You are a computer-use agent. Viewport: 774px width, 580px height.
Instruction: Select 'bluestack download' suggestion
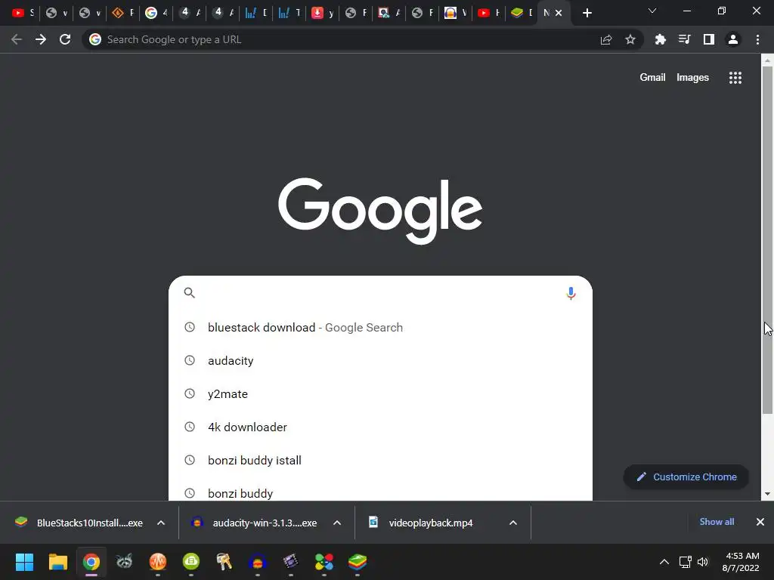click(x=380, y=328)
